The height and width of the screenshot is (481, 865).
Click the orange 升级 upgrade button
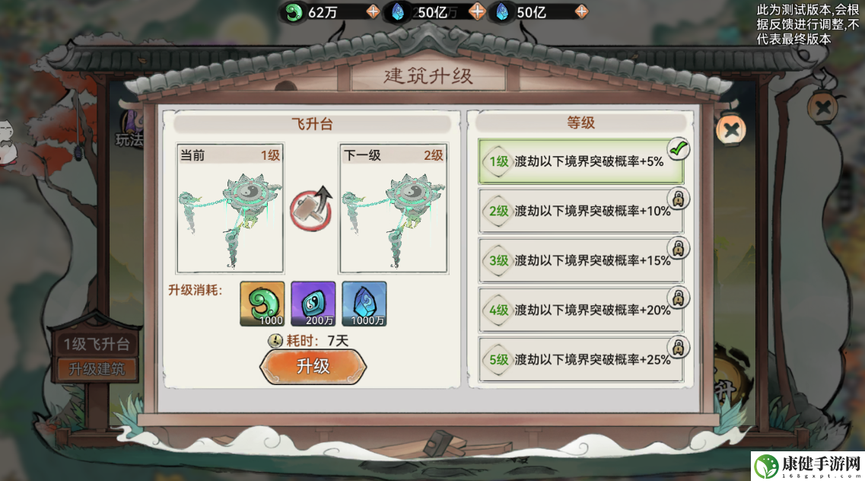click(313, 366)
